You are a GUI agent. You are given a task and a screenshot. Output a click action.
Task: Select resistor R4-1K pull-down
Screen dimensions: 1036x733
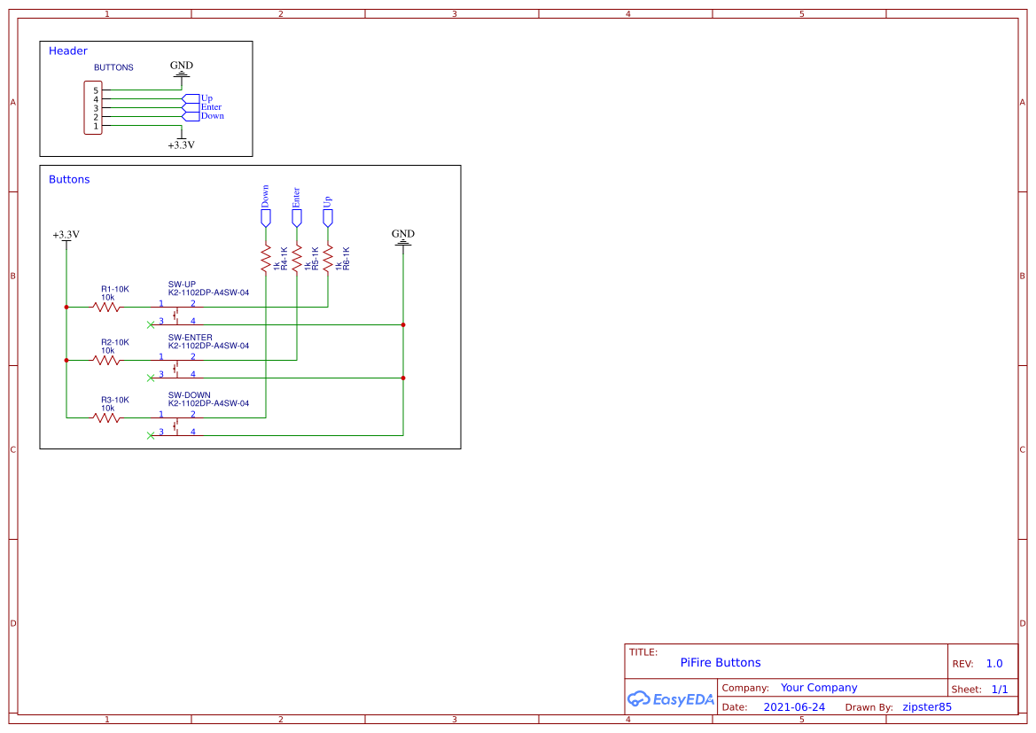pos(266,257)
